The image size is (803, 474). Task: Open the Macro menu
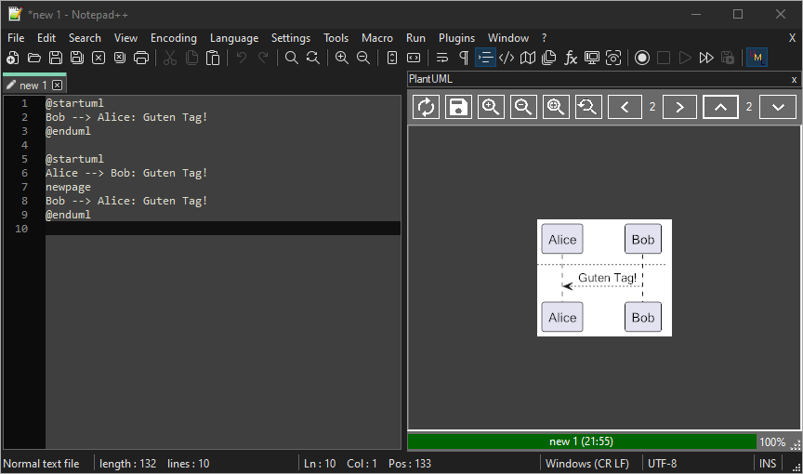[377, 38]
